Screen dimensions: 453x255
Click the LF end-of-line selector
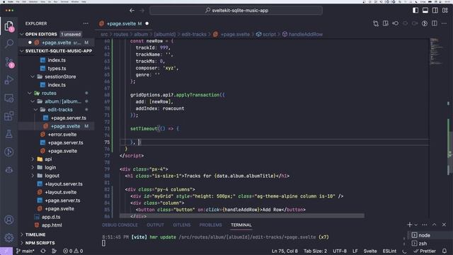pyautogui.click(x=355, y=251)
